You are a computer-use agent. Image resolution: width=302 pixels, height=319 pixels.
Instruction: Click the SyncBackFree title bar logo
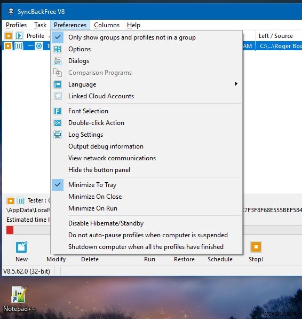(11, 11)
